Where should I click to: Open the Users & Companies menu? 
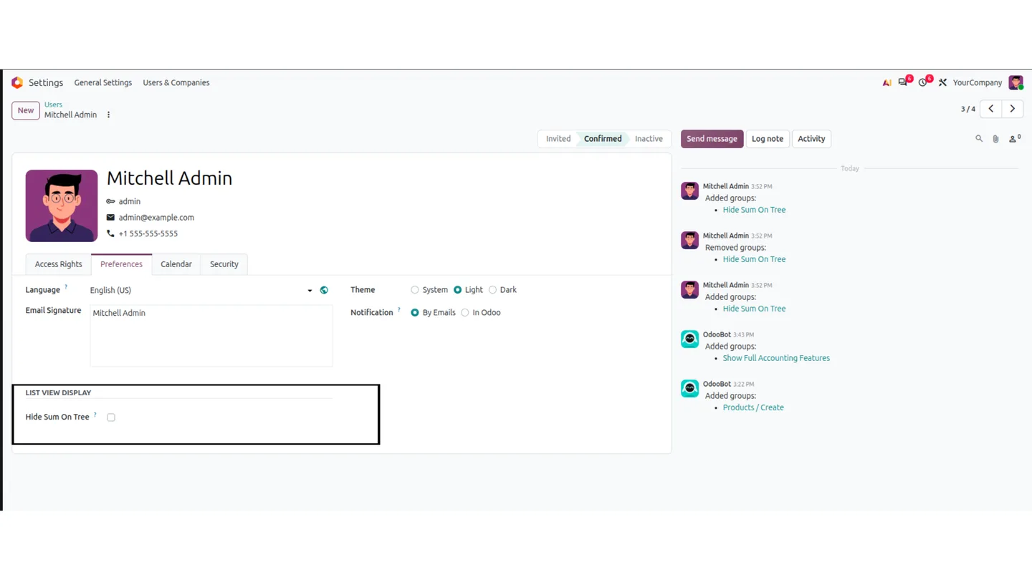tap(176, 83)
